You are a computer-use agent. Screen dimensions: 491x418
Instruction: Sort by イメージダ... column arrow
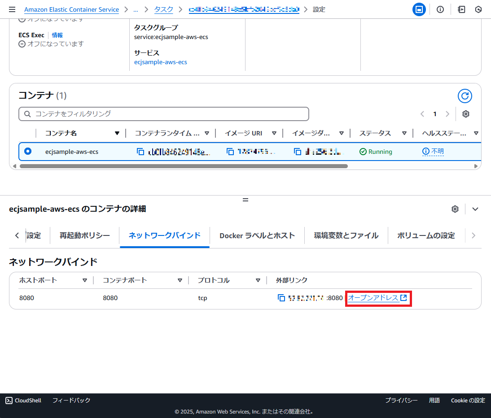(x=341, y=133)
